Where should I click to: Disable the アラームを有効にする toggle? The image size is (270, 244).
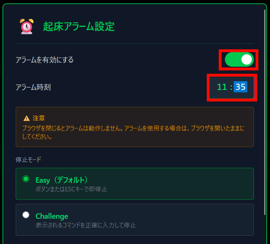pyautogui.click(x=239, y=60)
